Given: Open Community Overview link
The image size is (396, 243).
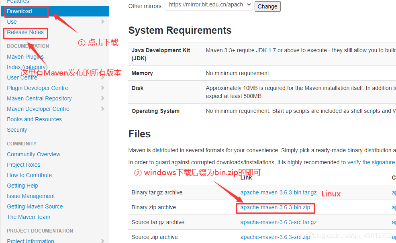Looking at the screenshot, I should (x=34, y=154).
